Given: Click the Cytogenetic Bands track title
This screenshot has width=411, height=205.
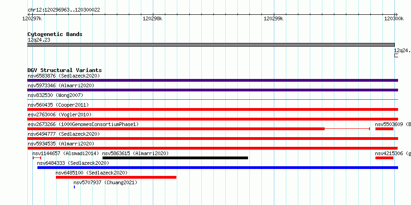Looking at the screenshot, I should (x=55, y=34).
